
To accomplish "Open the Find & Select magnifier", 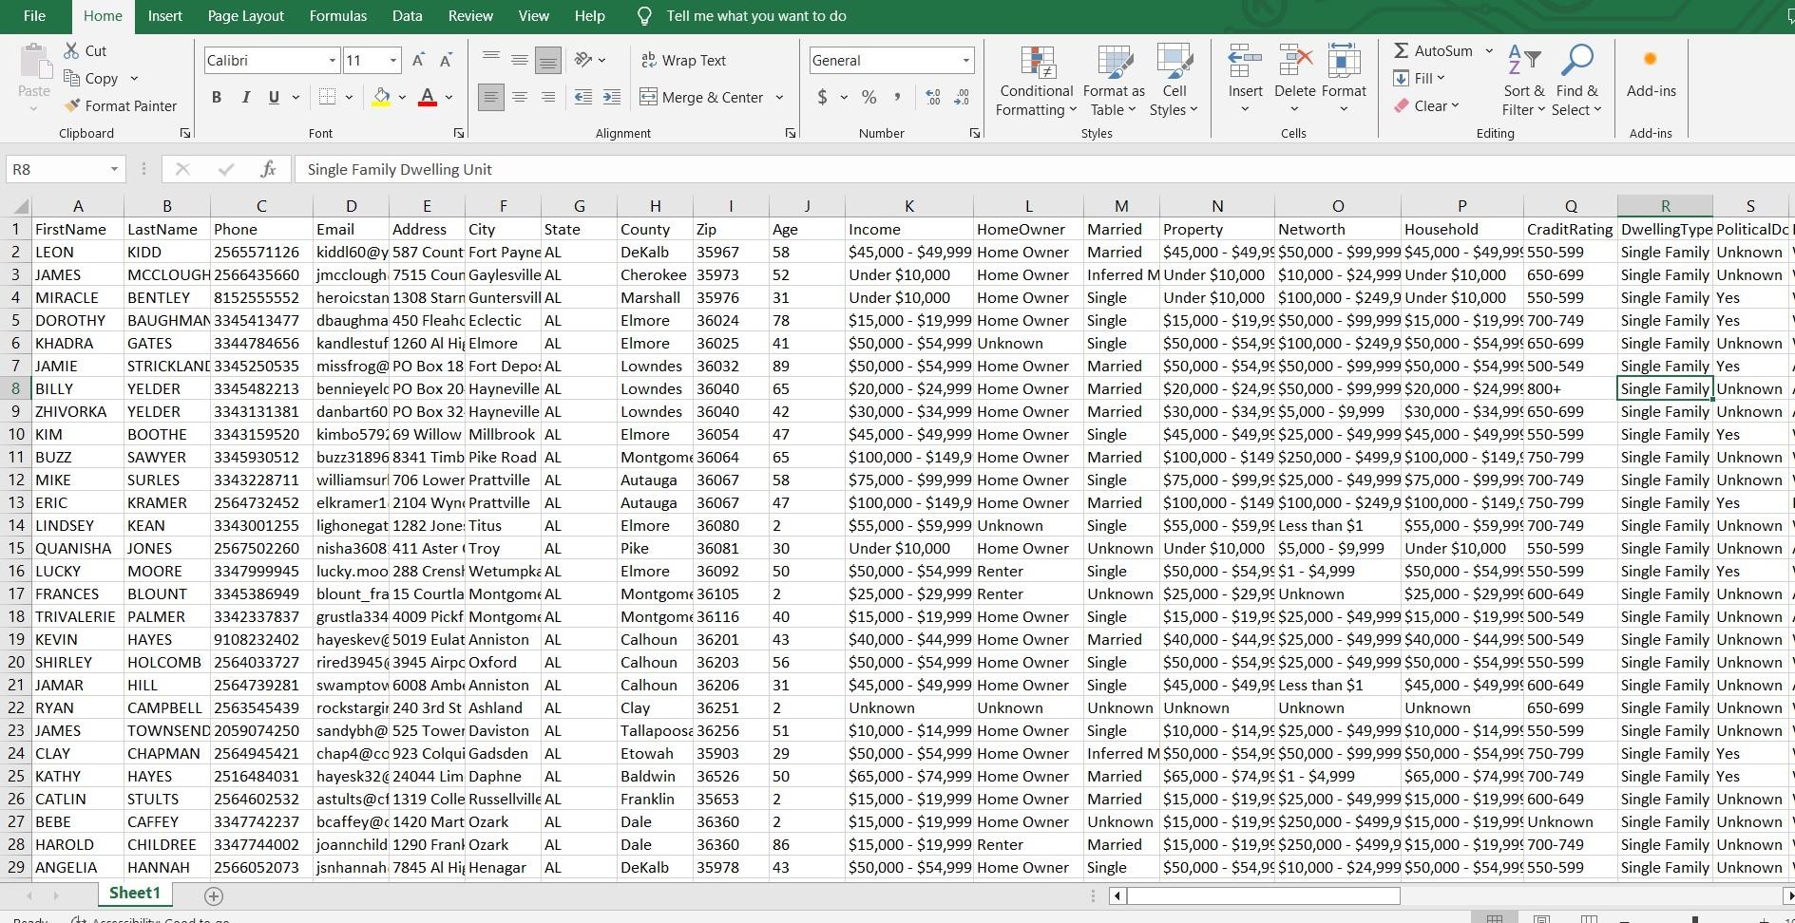I will click(1576, 63).
